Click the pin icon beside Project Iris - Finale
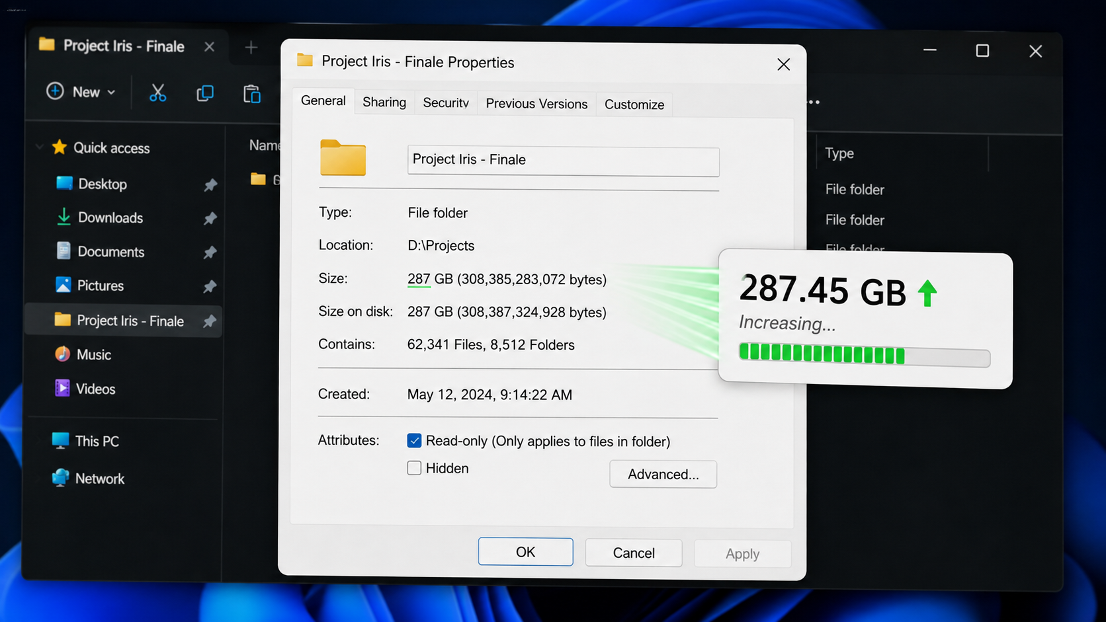The height and width of the screenshot is (622, 1106). click(x=210, y=321)
